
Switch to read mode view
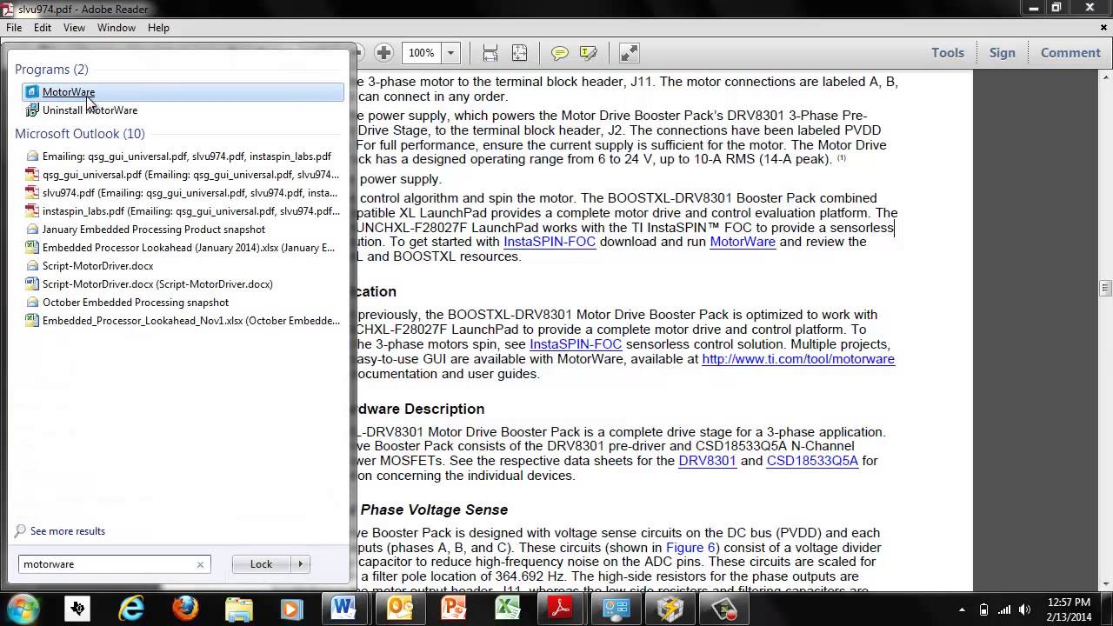tap(630, 53)
